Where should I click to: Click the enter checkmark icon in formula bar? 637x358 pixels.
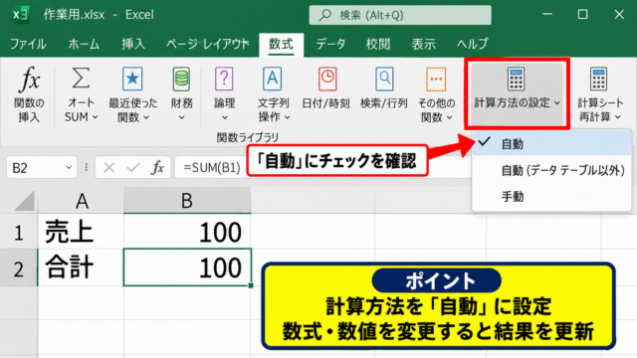133,167
